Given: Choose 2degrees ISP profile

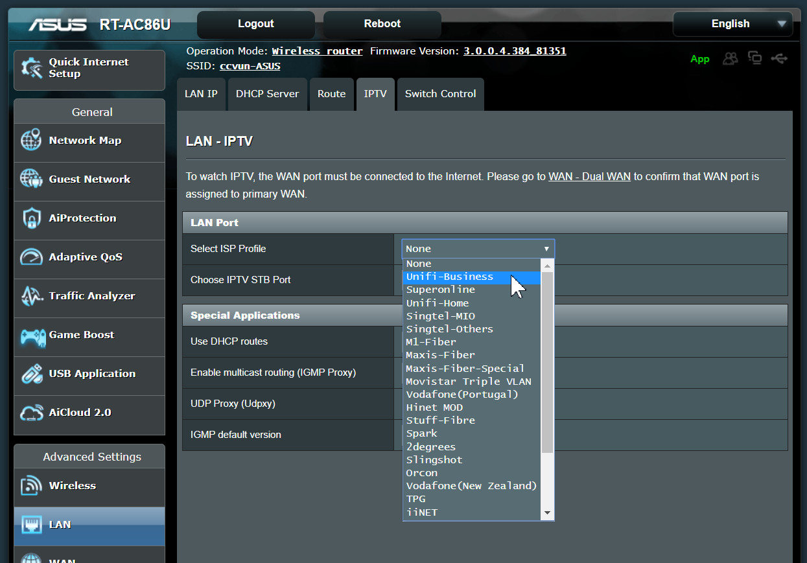Looking at the screenshot, I should tap(472, 447).
